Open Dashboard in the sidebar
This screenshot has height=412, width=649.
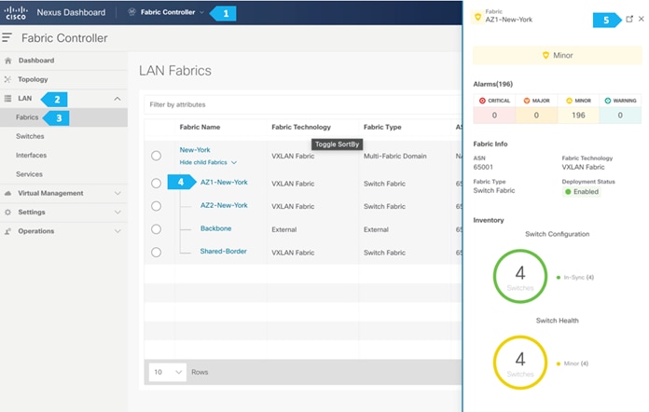pyautogui.click(x=36, y=61)
